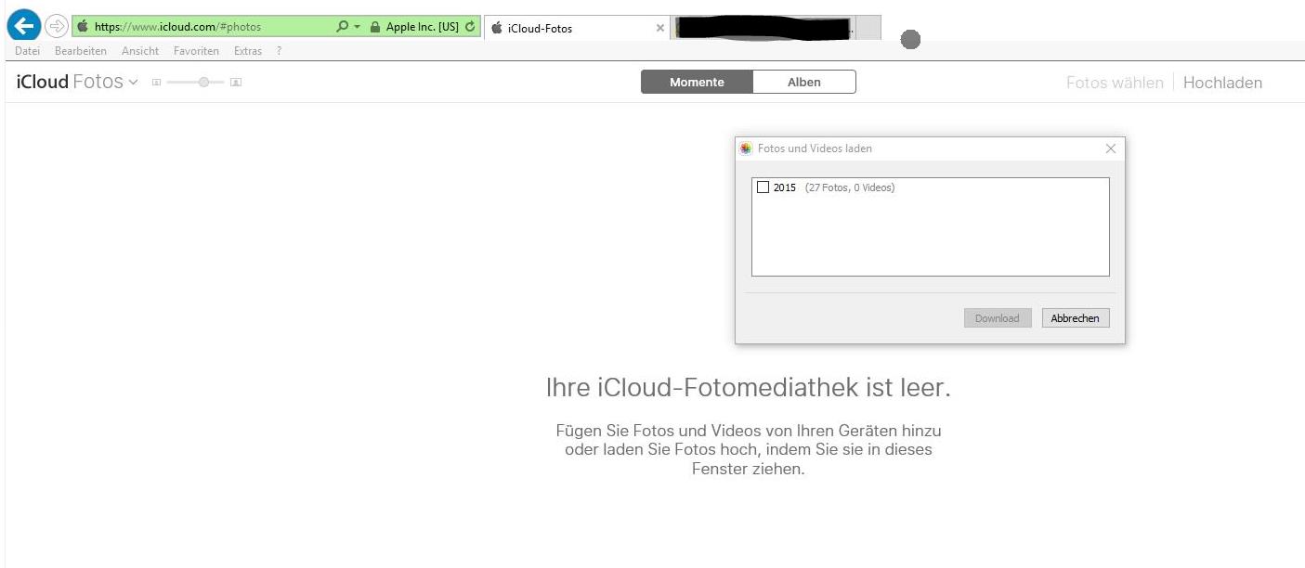Click the small thumbnail zoom-out icon
This screenshot has height=568, width=1305.
pyautogui.click(x=156, y=83)
